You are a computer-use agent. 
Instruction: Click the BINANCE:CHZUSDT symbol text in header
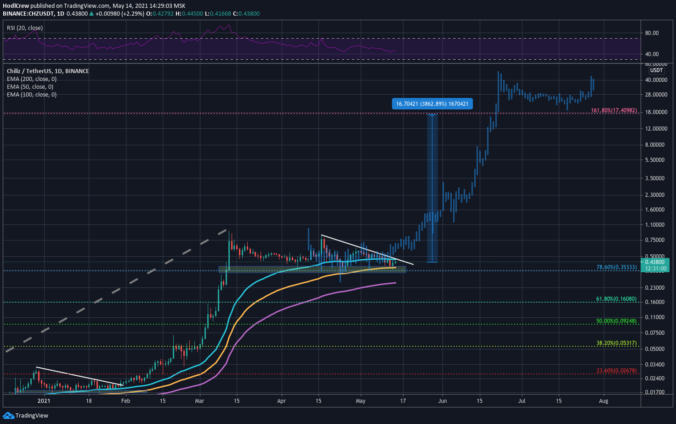tap(28, 14)
